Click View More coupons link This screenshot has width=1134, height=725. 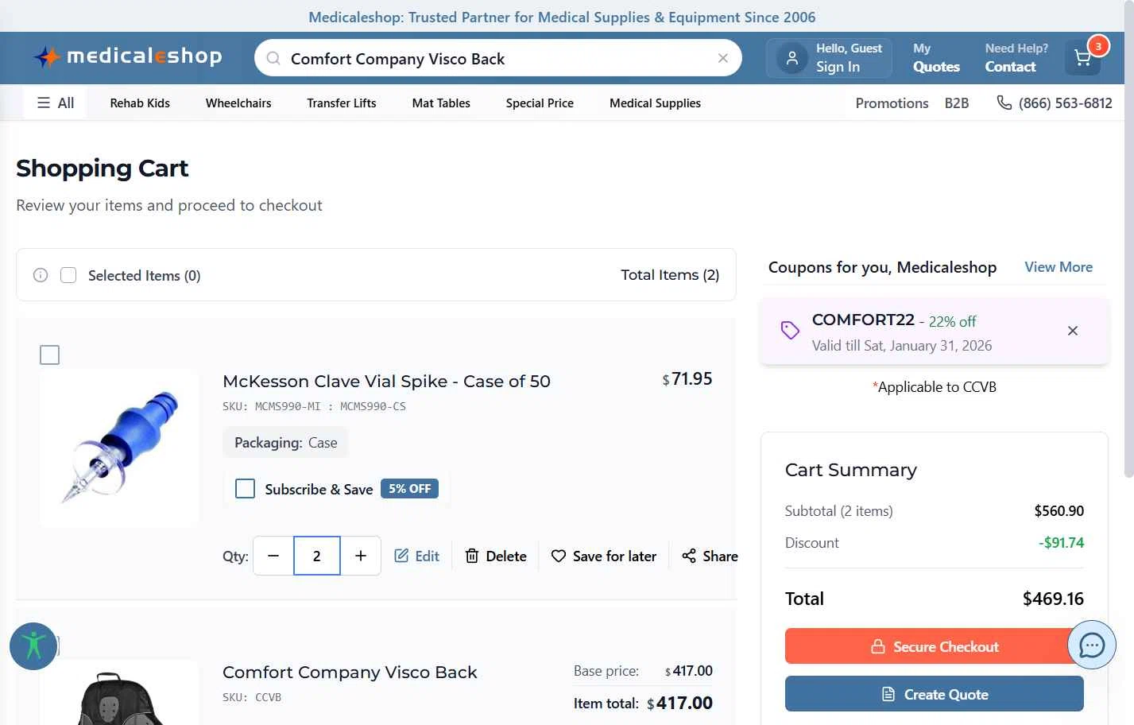point(1059,267)
